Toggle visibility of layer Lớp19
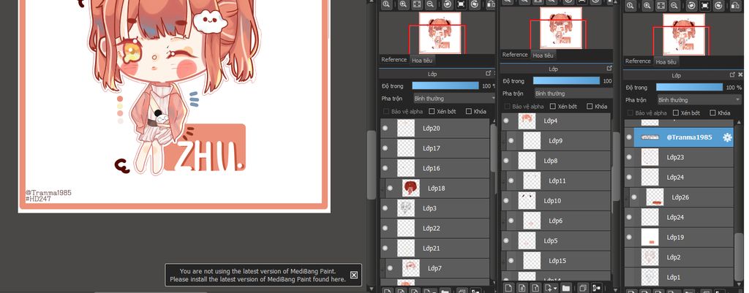The height and width of the screenshot is (293, 749). [x=628, y=237]
